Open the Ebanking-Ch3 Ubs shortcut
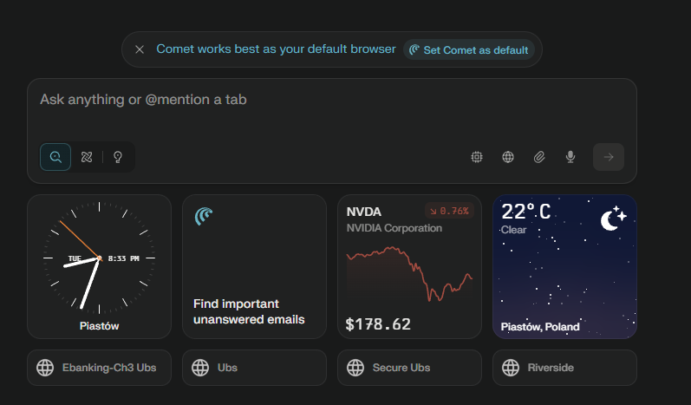Viewport: 691px width, 405px height. click(99, 368)
